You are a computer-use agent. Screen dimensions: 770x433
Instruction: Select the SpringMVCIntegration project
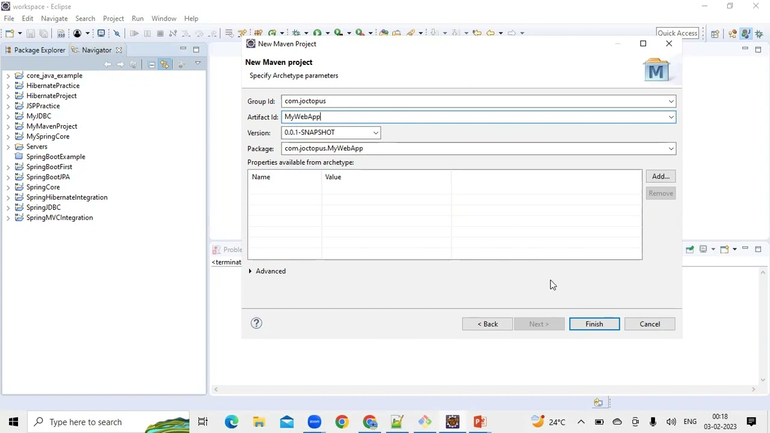[60, 218]
